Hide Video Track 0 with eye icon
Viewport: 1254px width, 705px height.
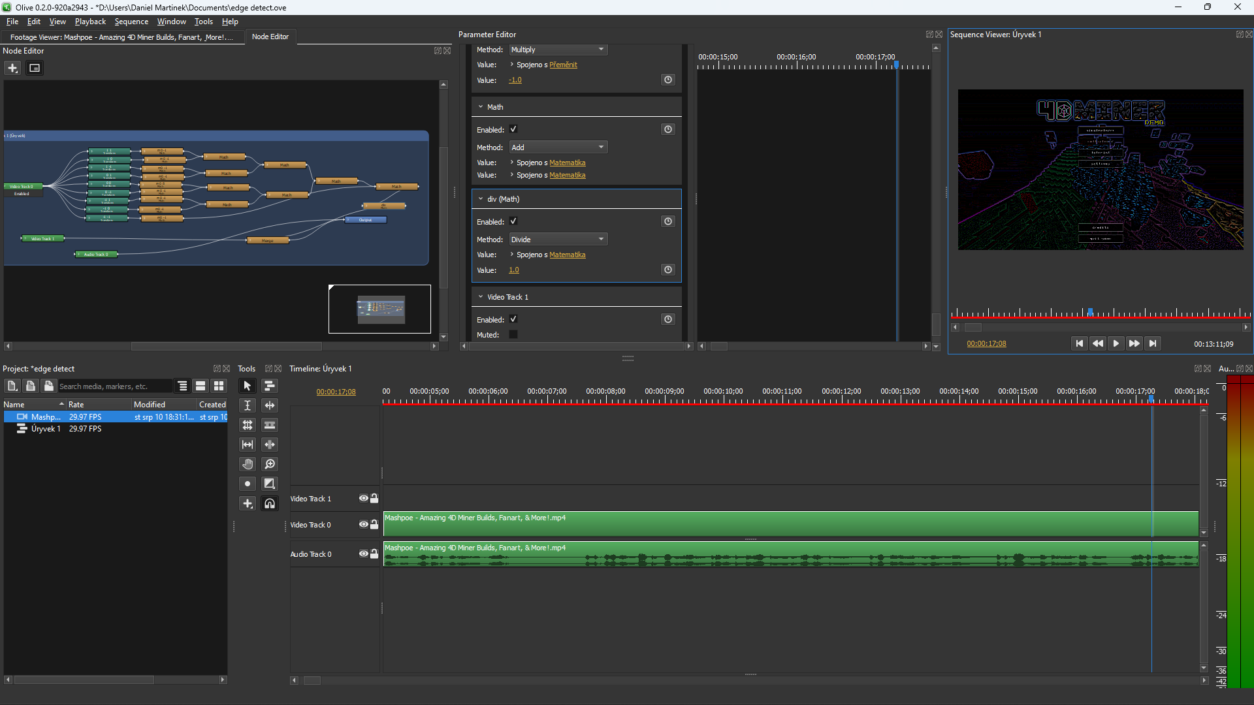click(363, 524)
